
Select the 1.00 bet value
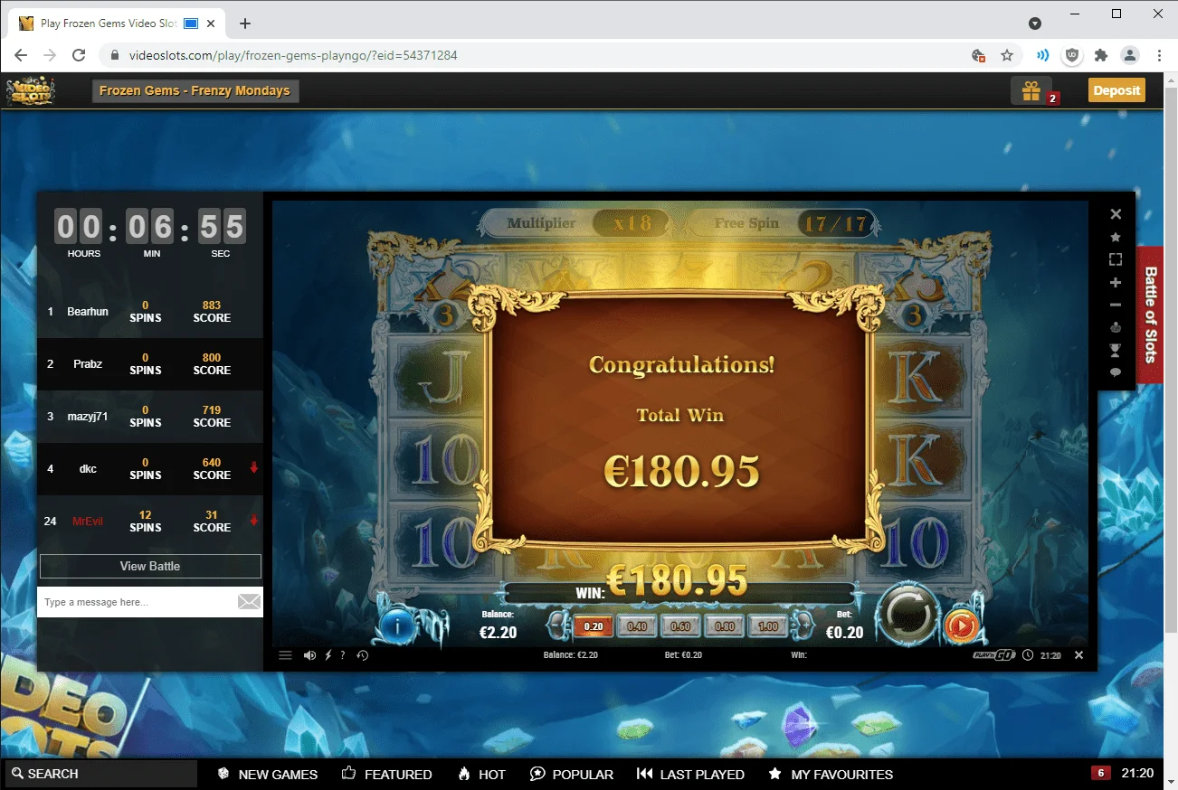[768, 625]
